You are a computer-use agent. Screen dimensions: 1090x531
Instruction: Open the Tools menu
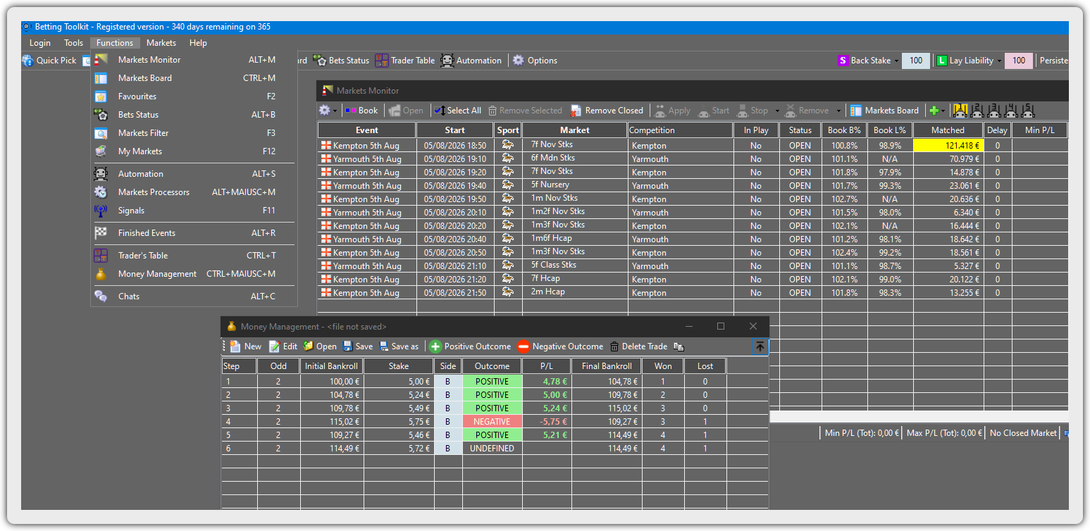click(x=73, y=43)
